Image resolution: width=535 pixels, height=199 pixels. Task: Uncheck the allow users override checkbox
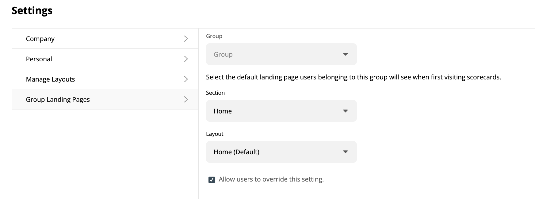(212, 180)
